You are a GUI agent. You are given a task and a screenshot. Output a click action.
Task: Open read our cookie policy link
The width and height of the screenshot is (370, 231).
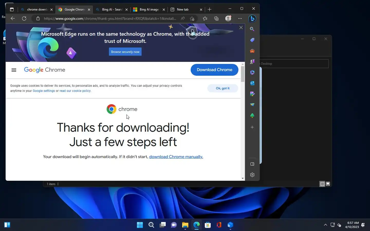click(75, 91)
